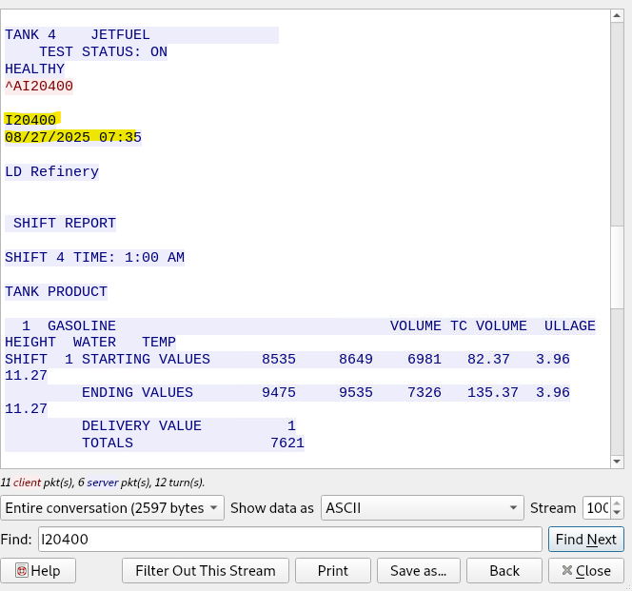Viewport: 632px width, 591px height.
Task: Increase the Stream number with up arrow
Action: tap(617, 503)
